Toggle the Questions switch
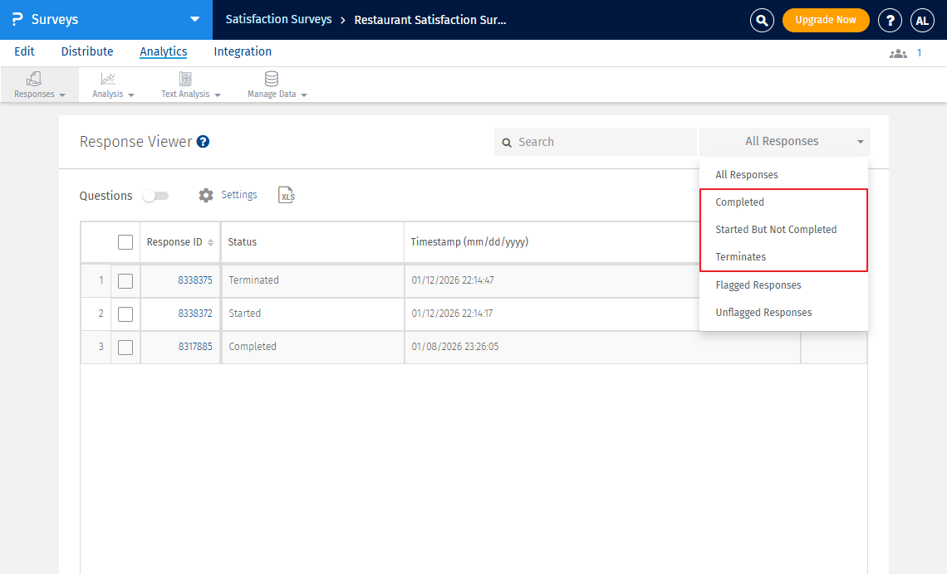 pos(155,196)
